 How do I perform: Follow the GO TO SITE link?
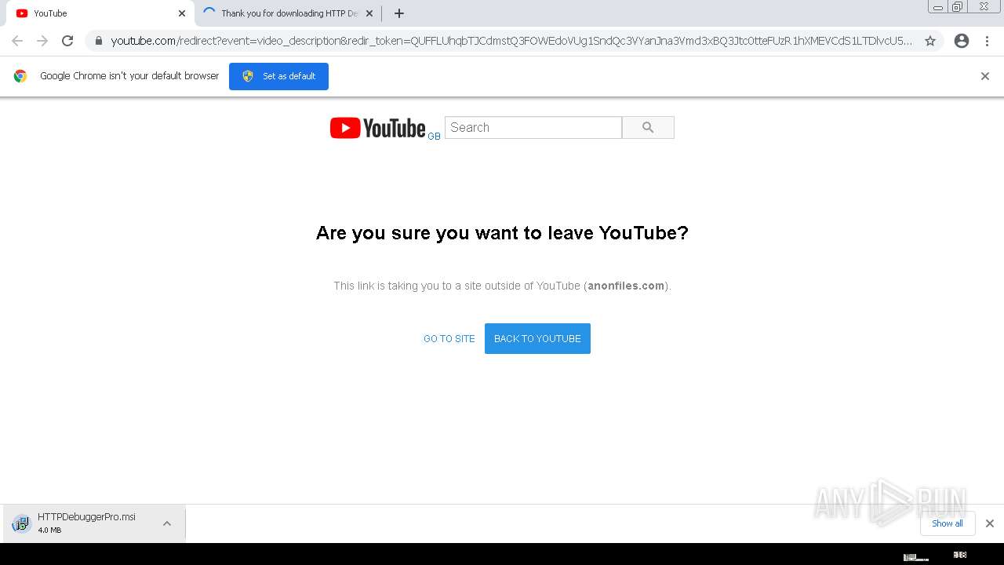click(449, 339)
